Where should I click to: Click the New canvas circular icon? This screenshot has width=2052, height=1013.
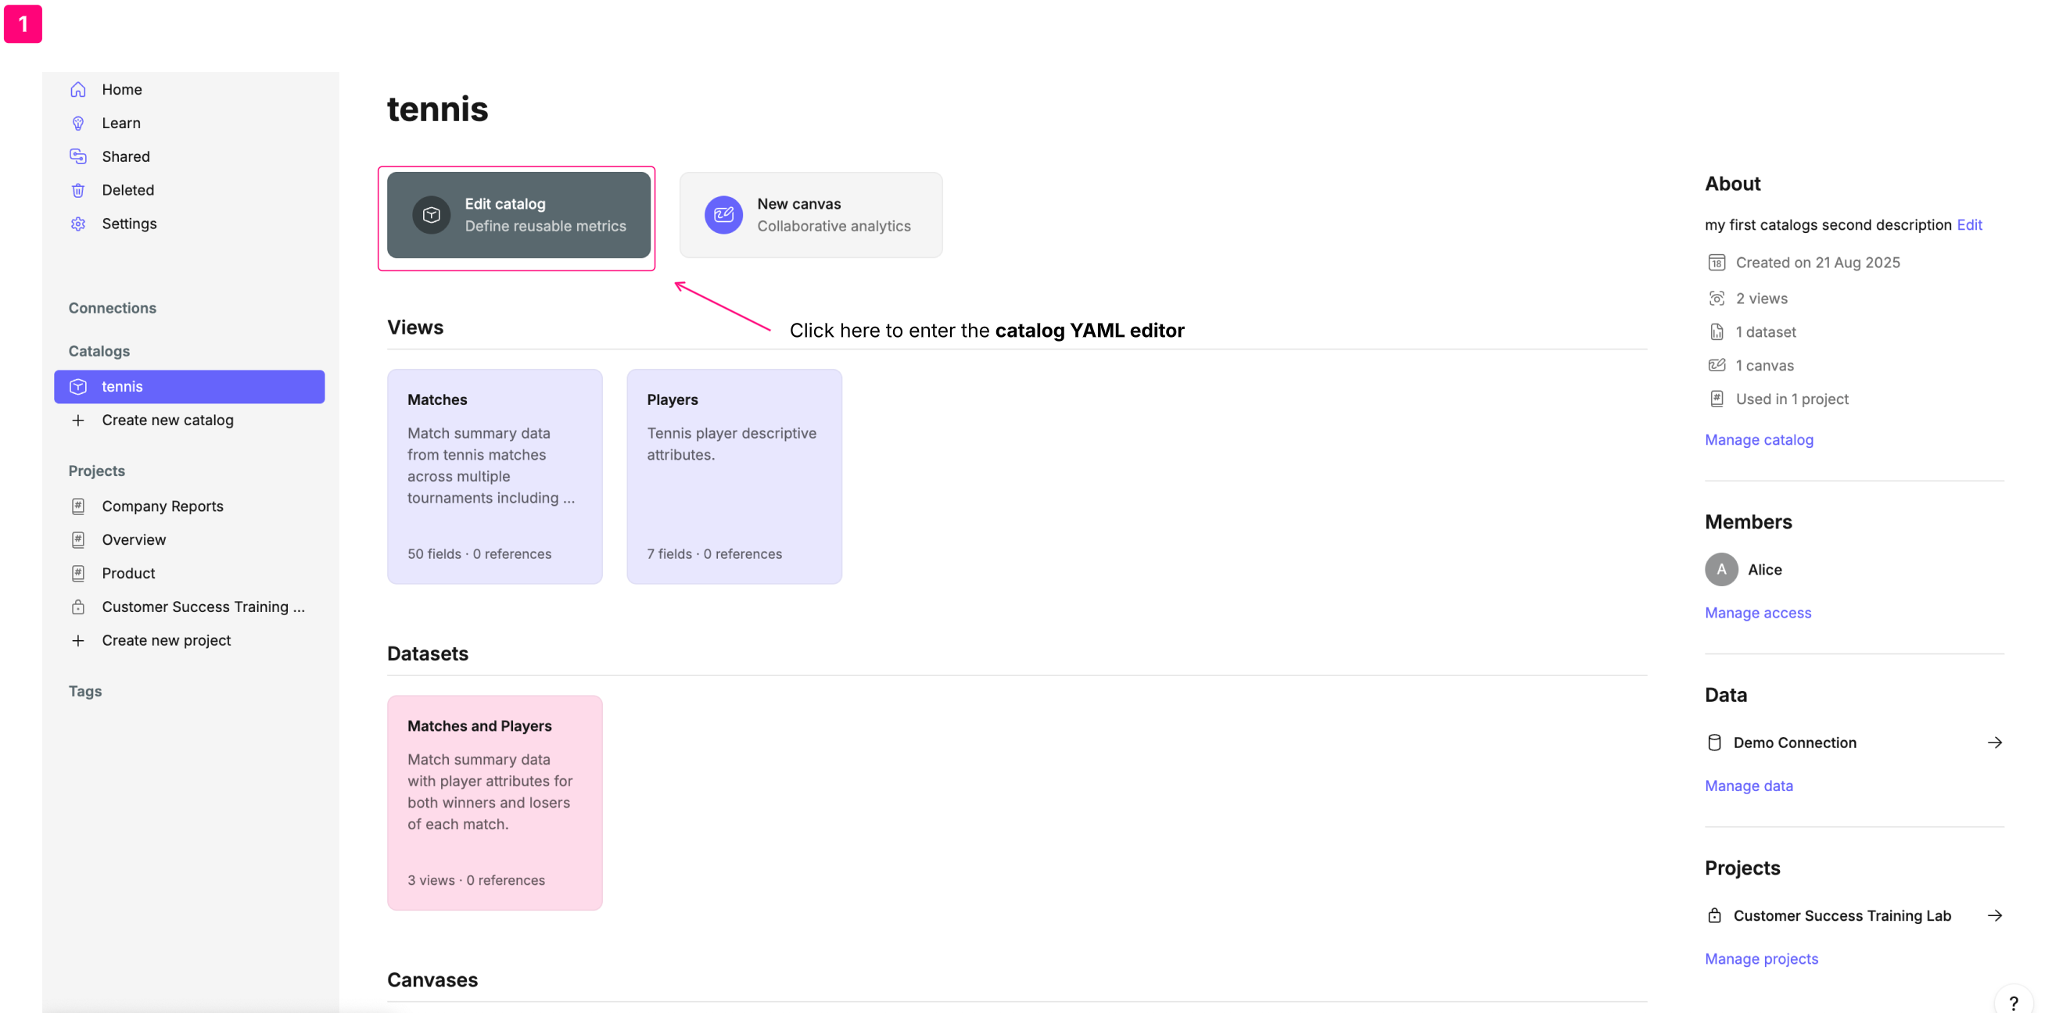click(x=723, y=215)
